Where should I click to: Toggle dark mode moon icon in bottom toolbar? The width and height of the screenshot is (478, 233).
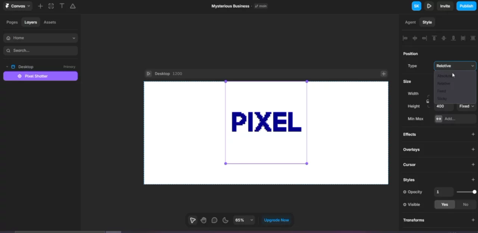pyautogui.click(x=225, y=220)
